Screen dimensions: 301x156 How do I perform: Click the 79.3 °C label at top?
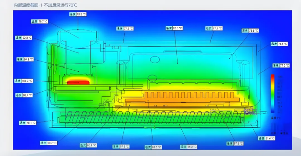78,14
